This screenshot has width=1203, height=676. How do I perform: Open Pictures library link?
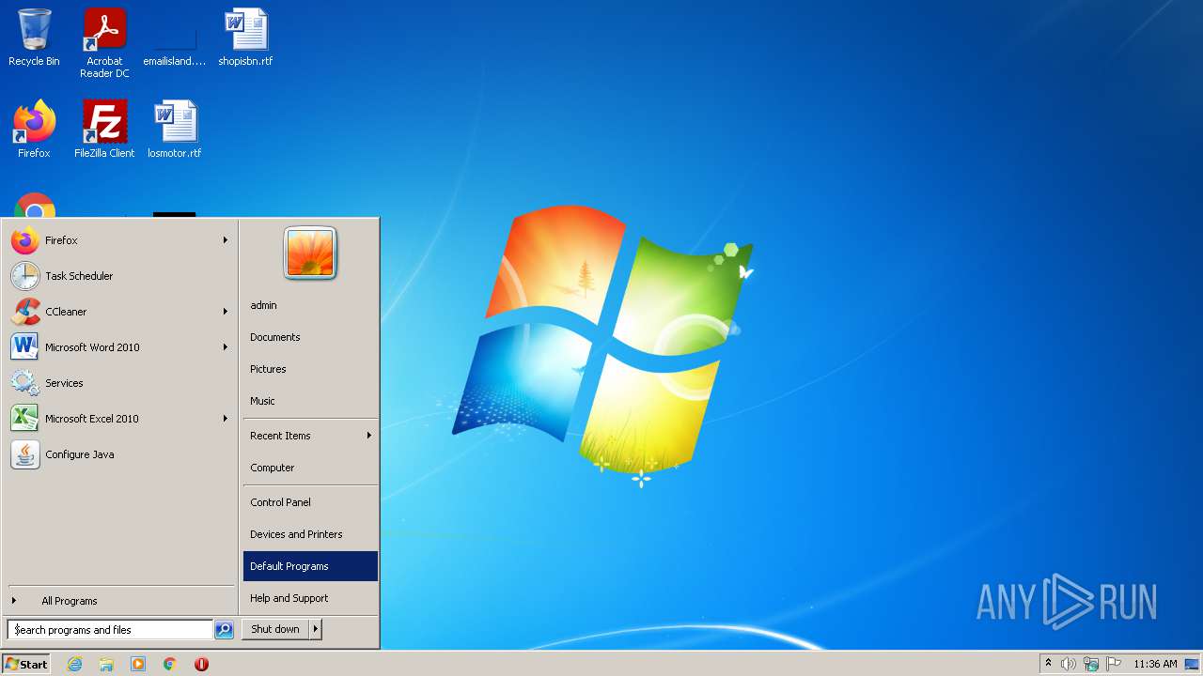(310, 369)
